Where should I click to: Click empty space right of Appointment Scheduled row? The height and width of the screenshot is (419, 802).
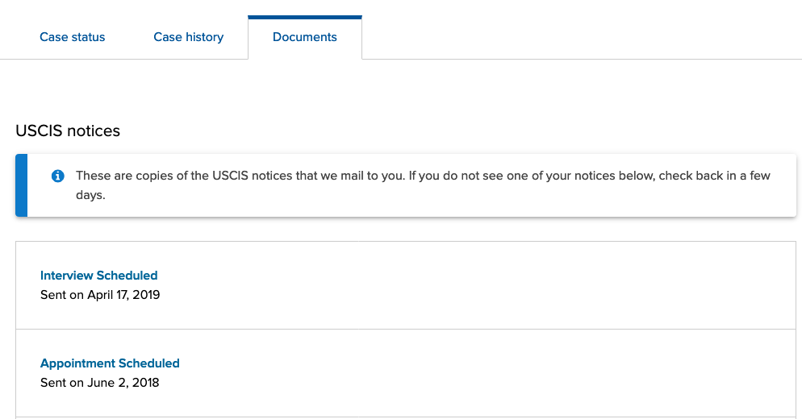tap(524, 373)
